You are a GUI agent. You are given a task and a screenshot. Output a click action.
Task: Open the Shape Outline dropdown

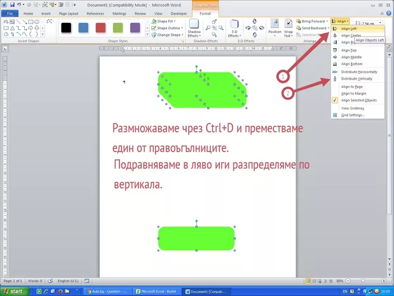pyautogui.click(x=167, y=28)
